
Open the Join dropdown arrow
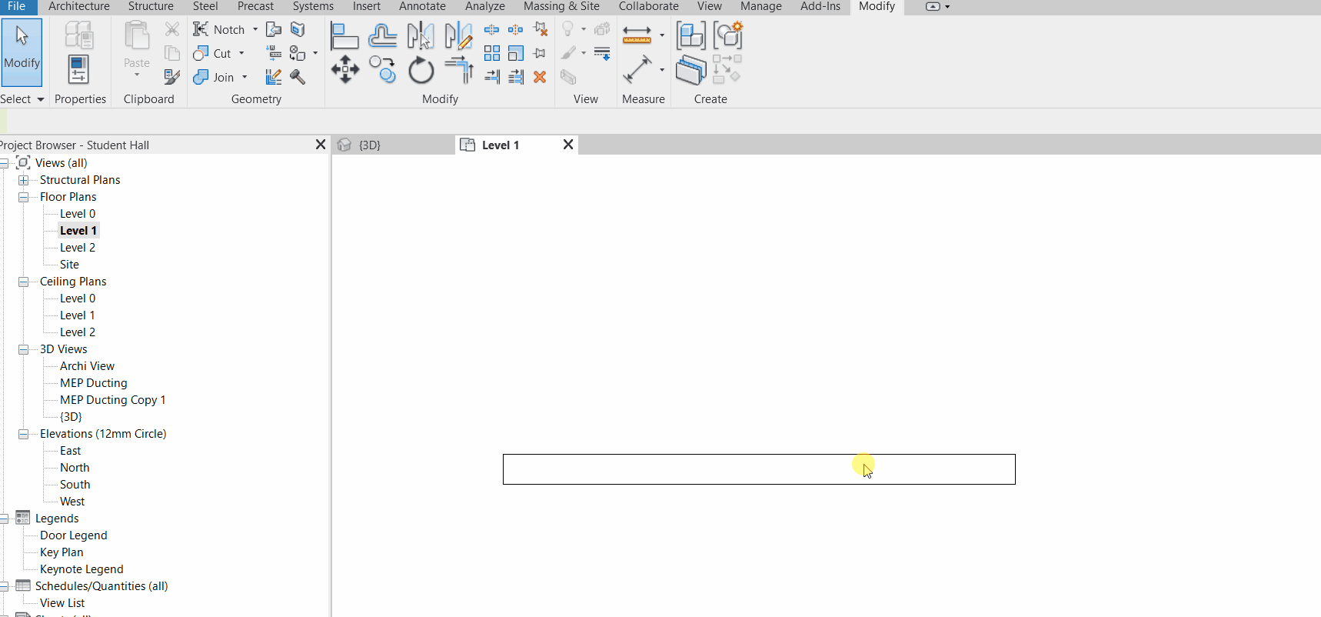[245, 77]
